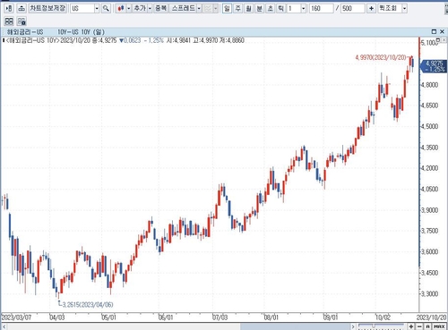Screen dimensions: 448x330
Task: Click the maximize icon on chart header
Action: point(434,31)
